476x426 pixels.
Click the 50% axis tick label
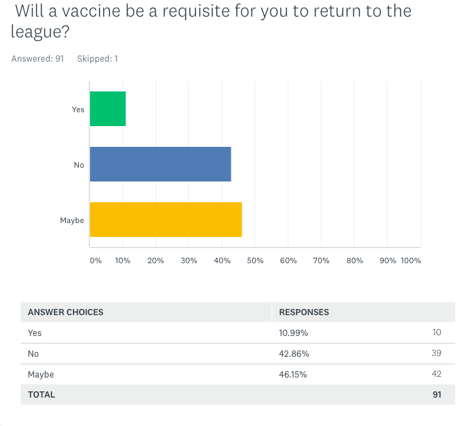(255, 260)
